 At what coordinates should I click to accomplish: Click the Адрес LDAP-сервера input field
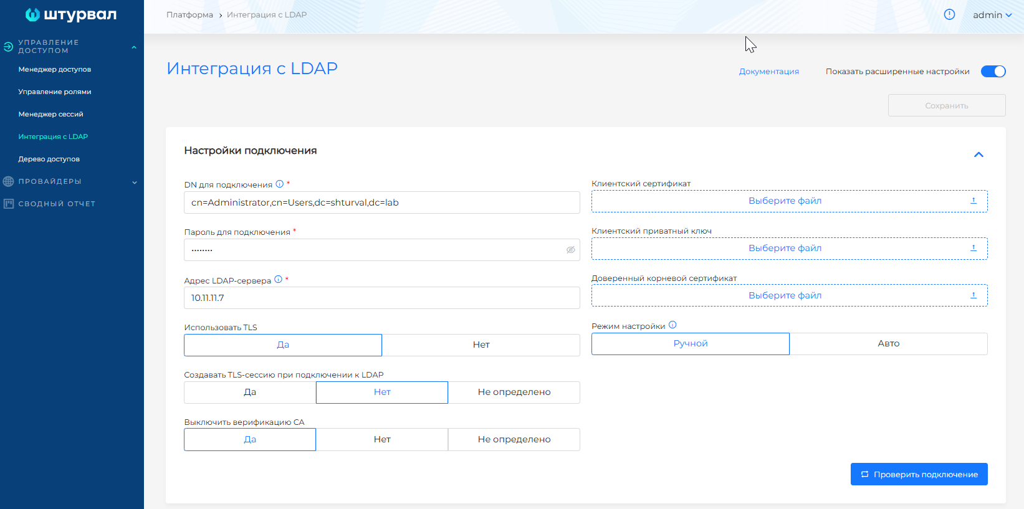(381, 298)
